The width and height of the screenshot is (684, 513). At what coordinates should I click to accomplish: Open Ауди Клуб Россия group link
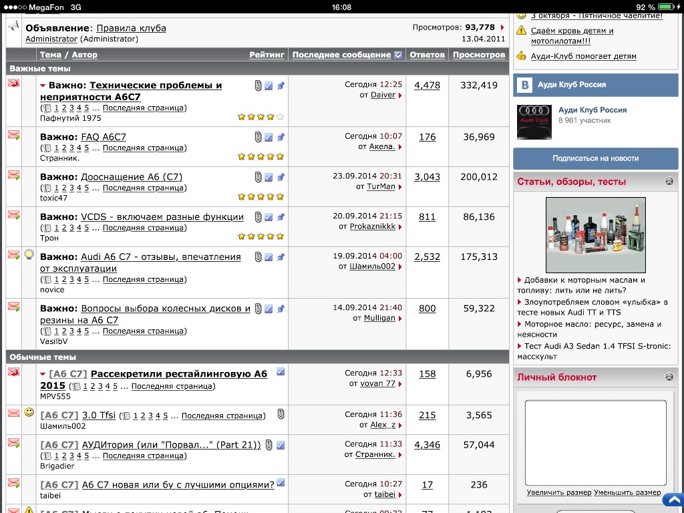(x=592, y=110)
